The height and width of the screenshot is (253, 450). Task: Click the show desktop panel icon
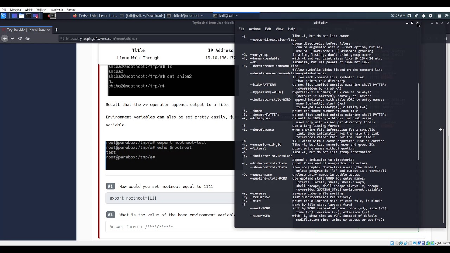[14, 16]
